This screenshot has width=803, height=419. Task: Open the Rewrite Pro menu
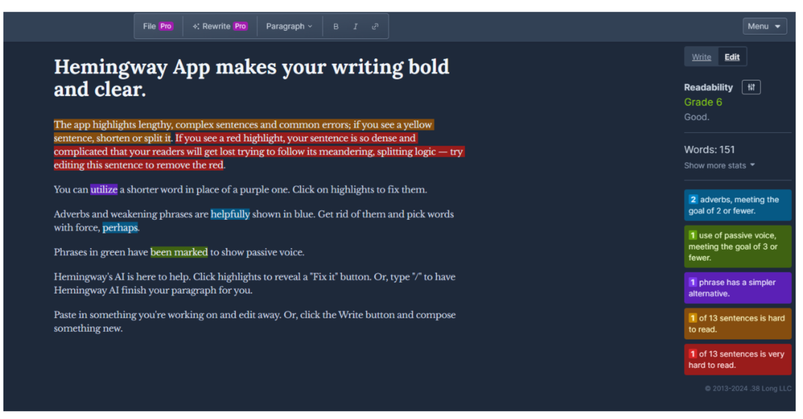(x=220, y=27)
